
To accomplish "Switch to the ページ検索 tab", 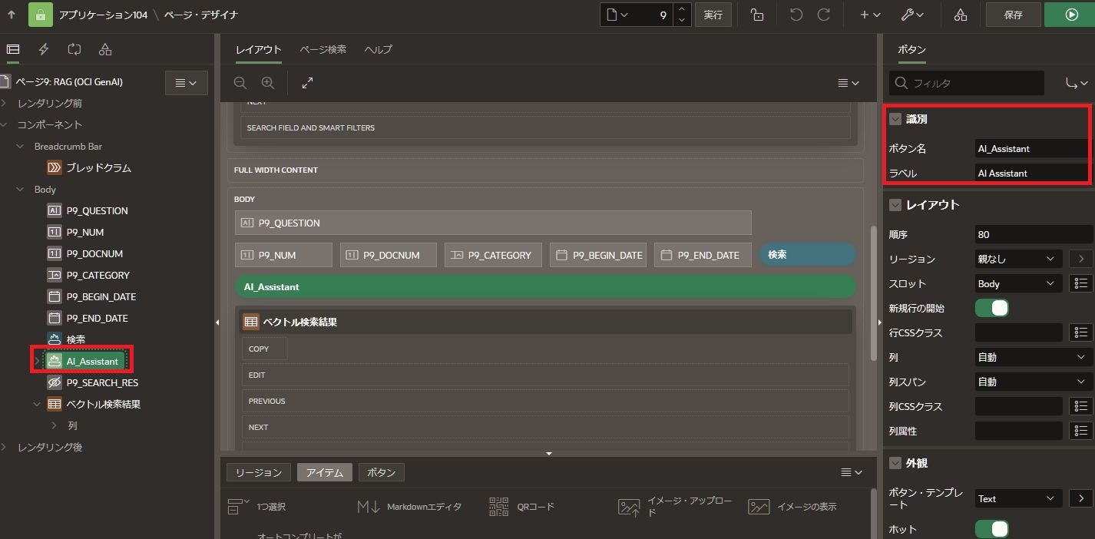I will 323,49.
